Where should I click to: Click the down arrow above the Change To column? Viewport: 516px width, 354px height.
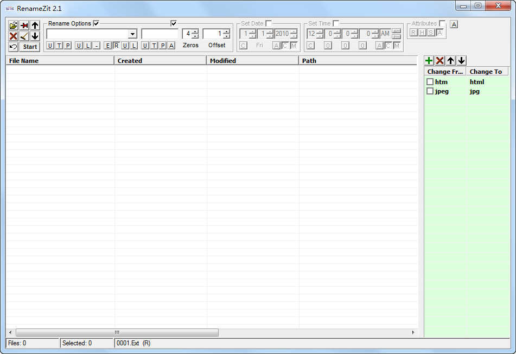461,60
